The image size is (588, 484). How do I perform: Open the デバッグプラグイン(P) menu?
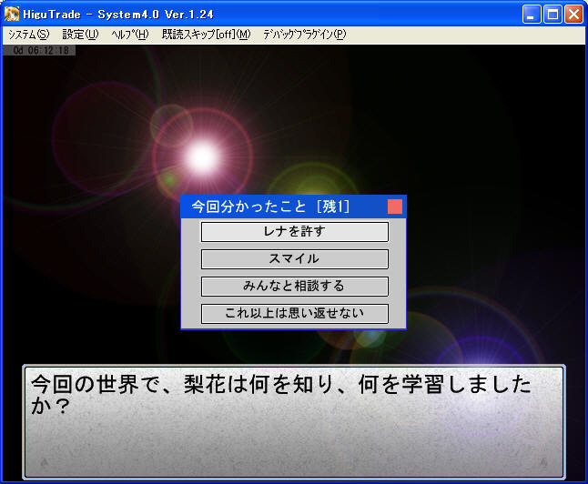coord(304,35)
